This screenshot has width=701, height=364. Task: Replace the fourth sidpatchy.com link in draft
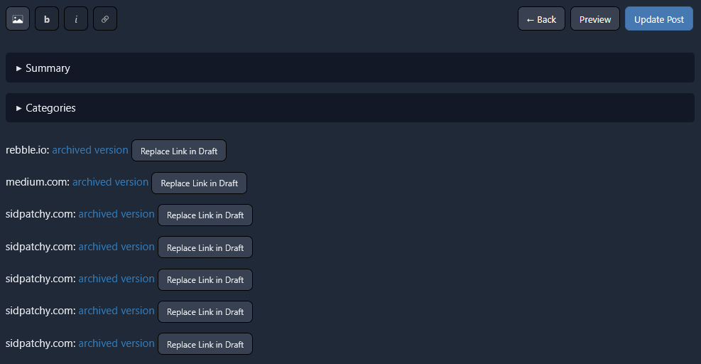pyautogui.click(x=205, y=311)
